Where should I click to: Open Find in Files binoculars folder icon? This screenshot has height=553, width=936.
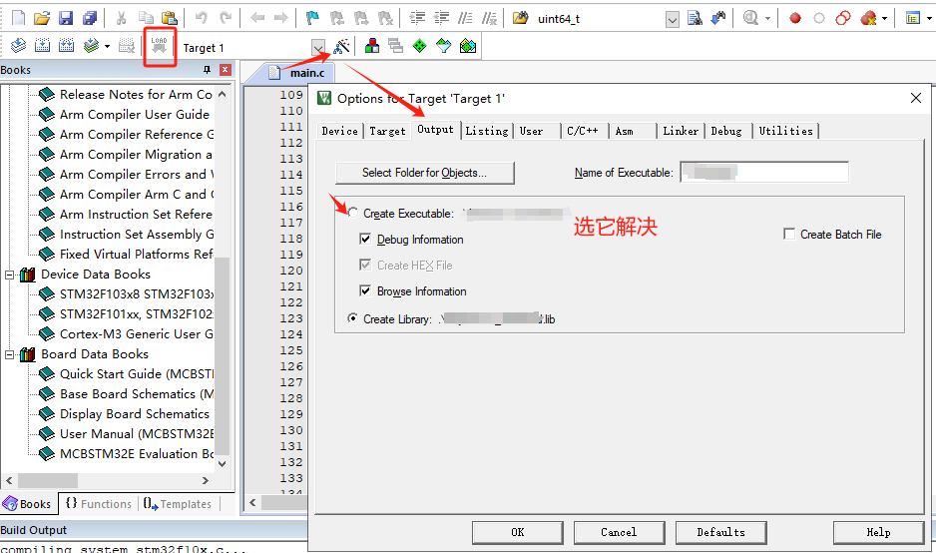pyautogui.click(x=521, y=19)
